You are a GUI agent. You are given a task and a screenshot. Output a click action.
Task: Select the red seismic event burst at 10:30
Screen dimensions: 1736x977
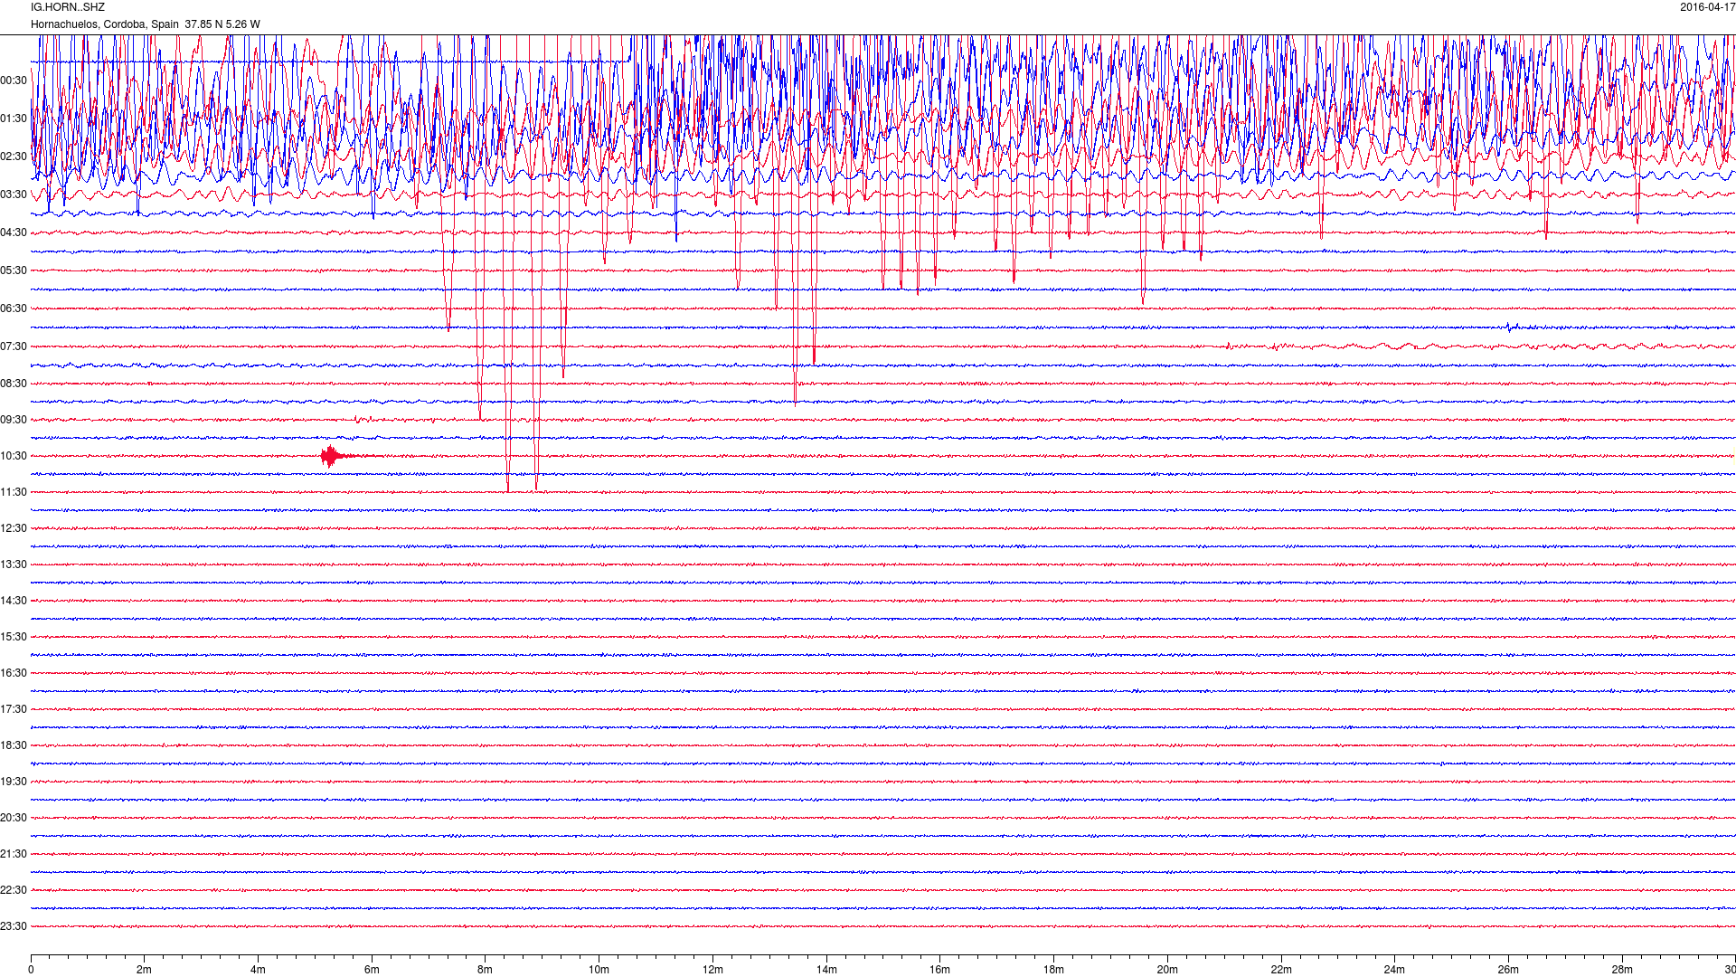[x=332, y=456]
